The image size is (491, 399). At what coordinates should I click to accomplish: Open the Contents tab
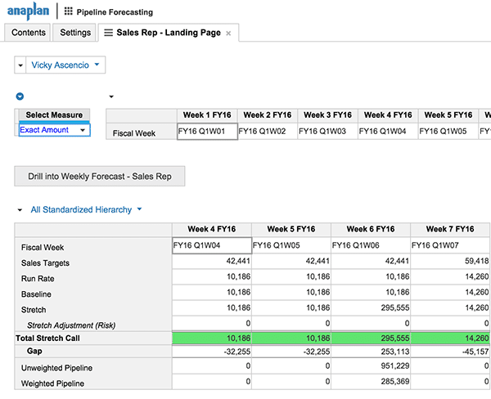click(x=28, y=33)
